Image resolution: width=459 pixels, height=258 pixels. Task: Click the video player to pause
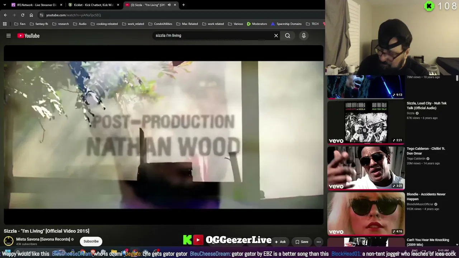coord(164,135)
